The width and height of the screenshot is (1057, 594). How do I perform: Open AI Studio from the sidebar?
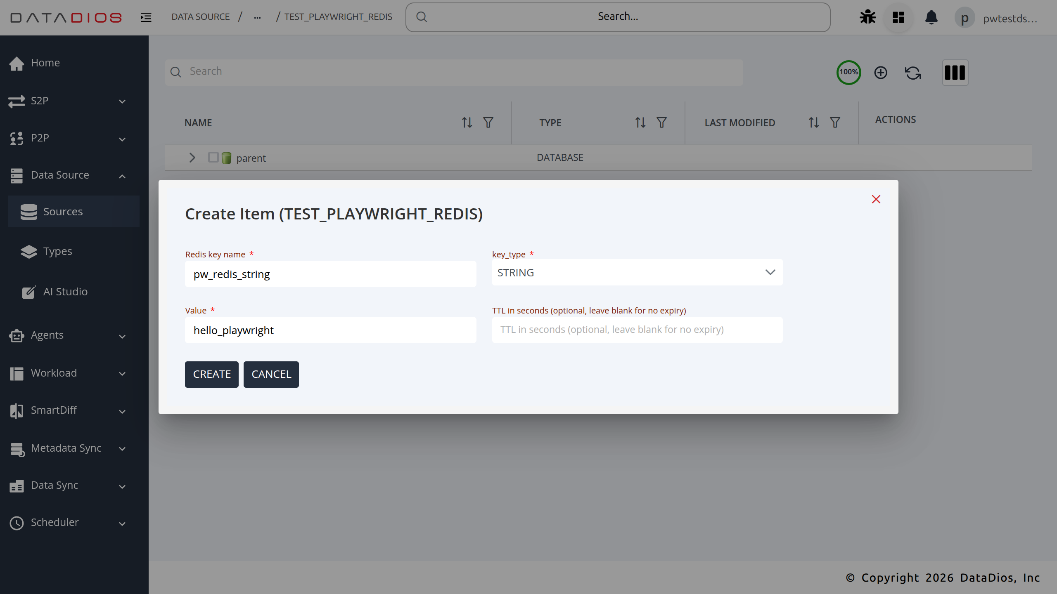coord(65,292)
